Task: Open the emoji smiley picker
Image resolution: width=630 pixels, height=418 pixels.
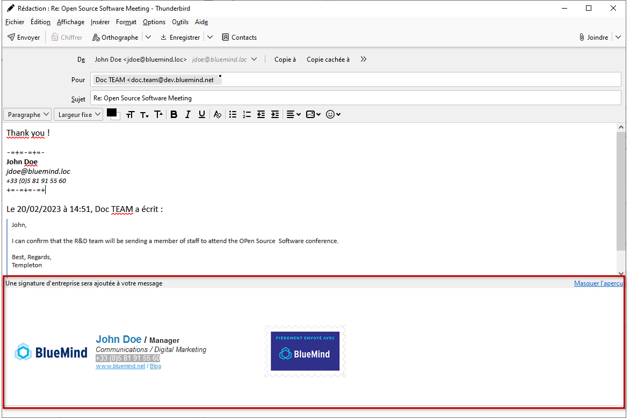Action: click(x=333, y=114)
